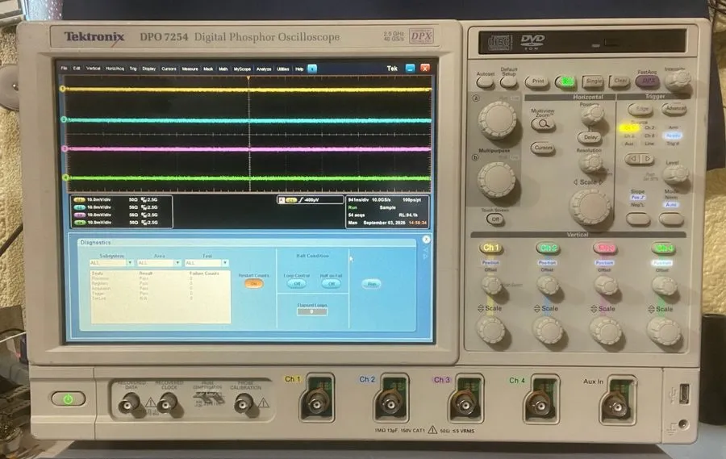Toggle the Restart Counts On button
726x459 pixels.
click(253, 283)
